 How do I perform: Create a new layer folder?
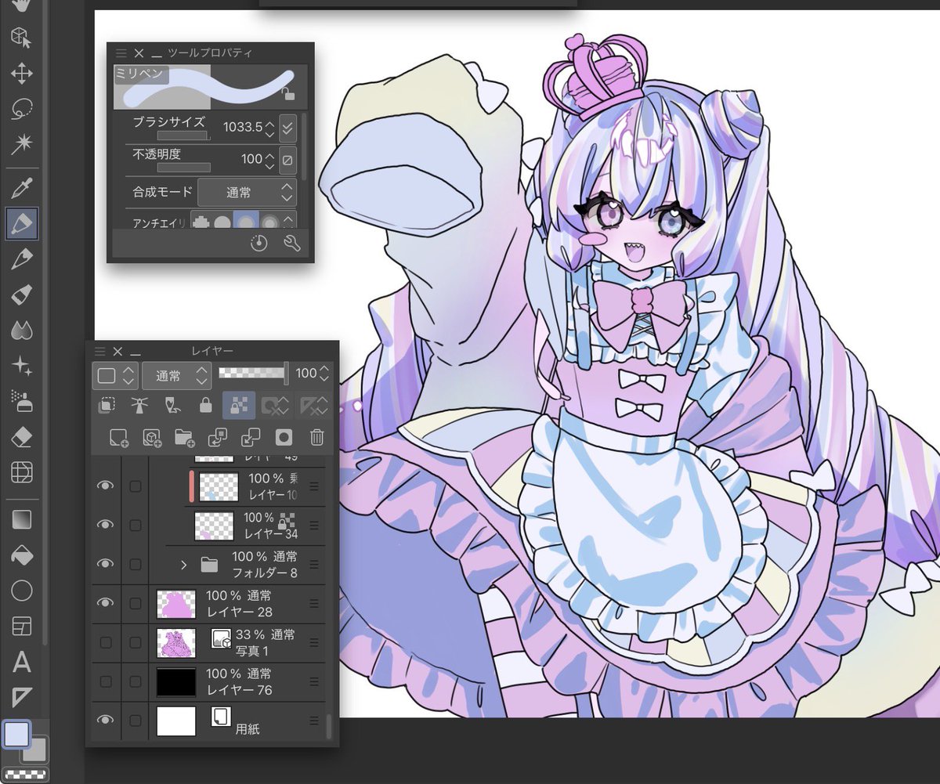pos(185,437)
